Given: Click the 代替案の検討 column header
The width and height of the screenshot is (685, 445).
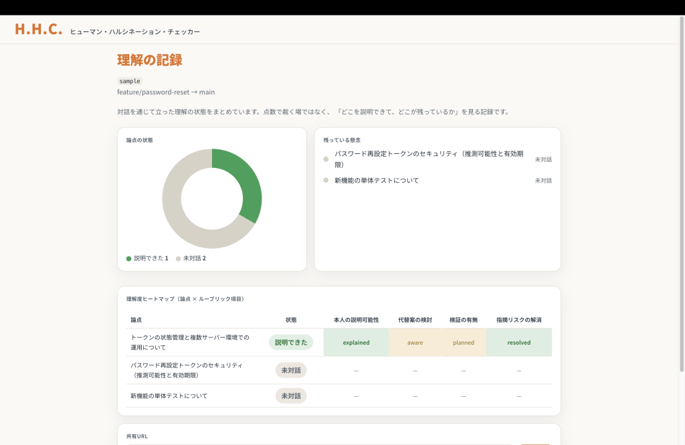Looking at the screenshot, I should tap(415, 320).
